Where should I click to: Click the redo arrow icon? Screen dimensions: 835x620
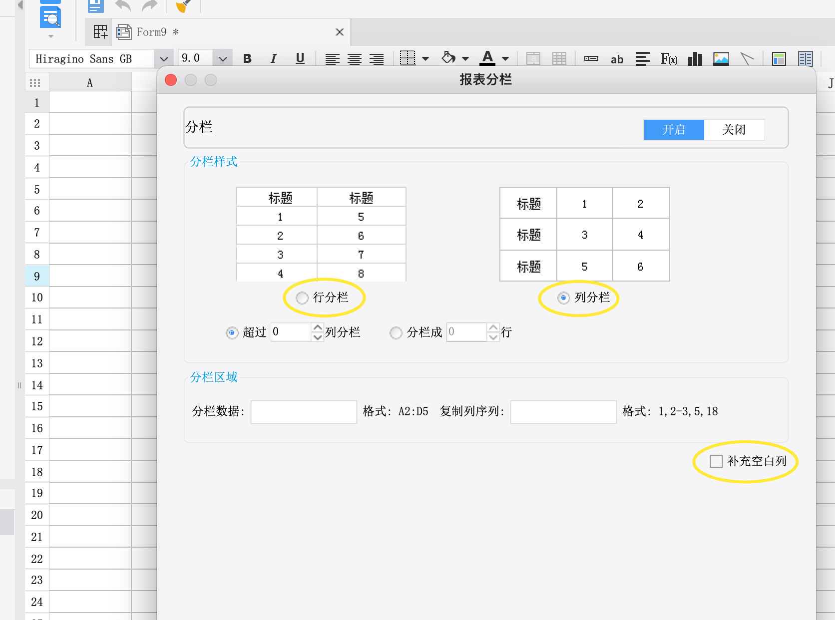point(149,5)
